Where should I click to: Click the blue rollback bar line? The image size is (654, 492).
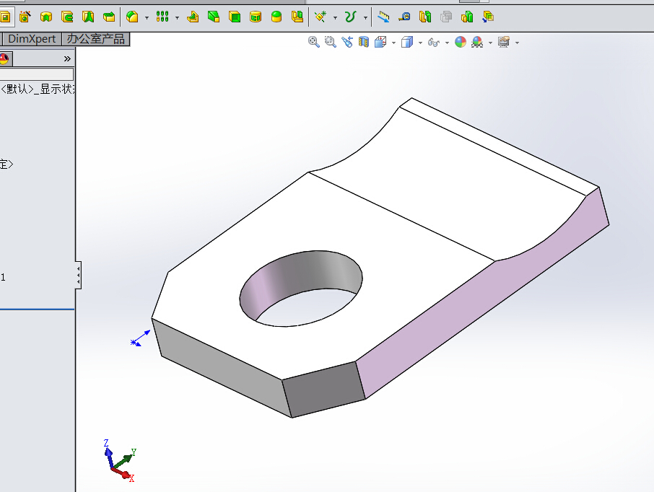point(37,309)
